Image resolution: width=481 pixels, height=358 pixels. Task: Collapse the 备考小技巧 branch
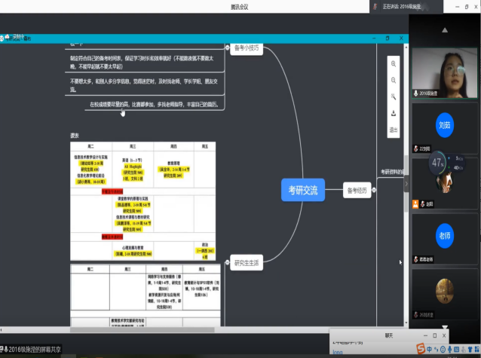tap(226, 47)
